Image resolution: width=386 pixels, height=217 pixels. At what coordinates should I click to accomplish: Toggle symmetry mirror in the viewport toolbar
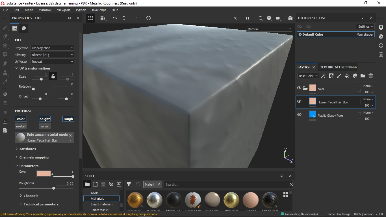115,18
